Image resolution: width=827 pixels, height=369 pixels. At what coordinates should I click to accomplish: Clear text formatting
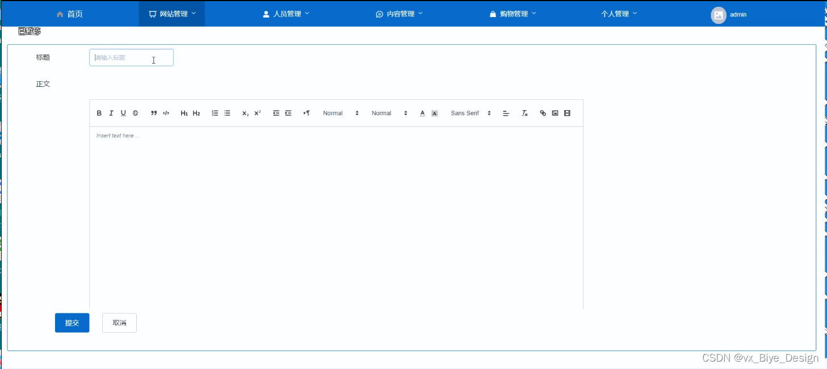pyautogui.click(x=525, y=113)
